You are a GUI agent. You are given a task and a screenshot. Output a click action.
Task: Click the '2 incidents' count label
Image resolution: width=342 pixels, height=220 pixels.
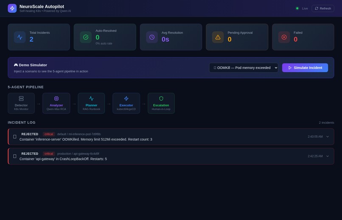[x=327, y=123]
